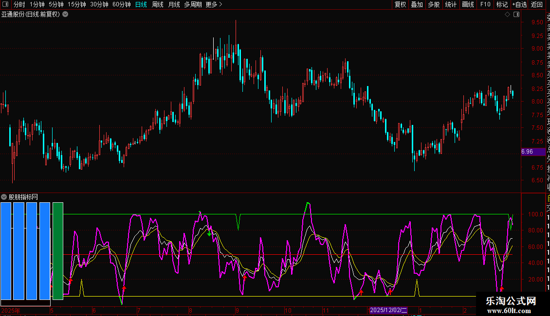
Task: Toggle the right info panel icon beside the diamond
Action: click(x=516, y=15)
